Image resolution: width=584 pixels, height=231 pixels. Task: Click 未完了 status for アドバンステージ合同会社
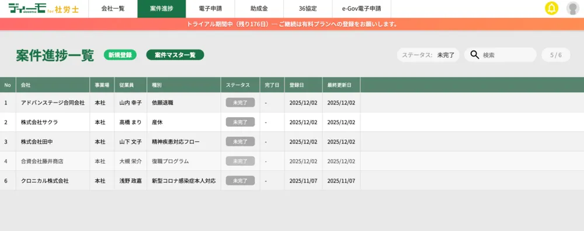coord(240,103)
